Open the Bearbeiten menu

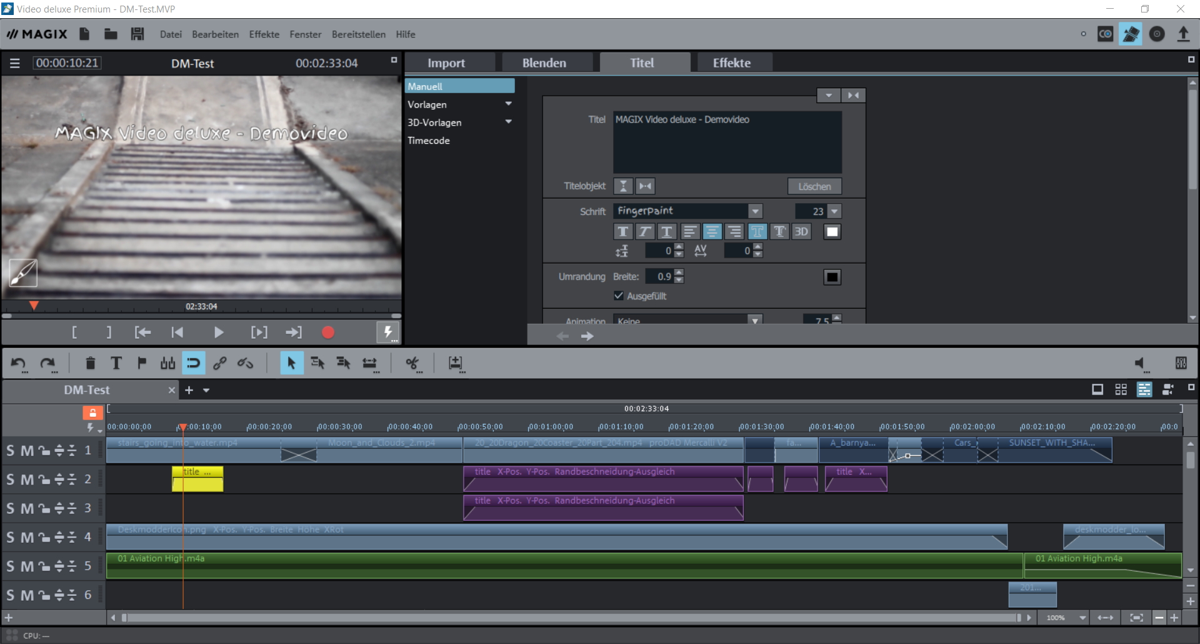(215, 34)
